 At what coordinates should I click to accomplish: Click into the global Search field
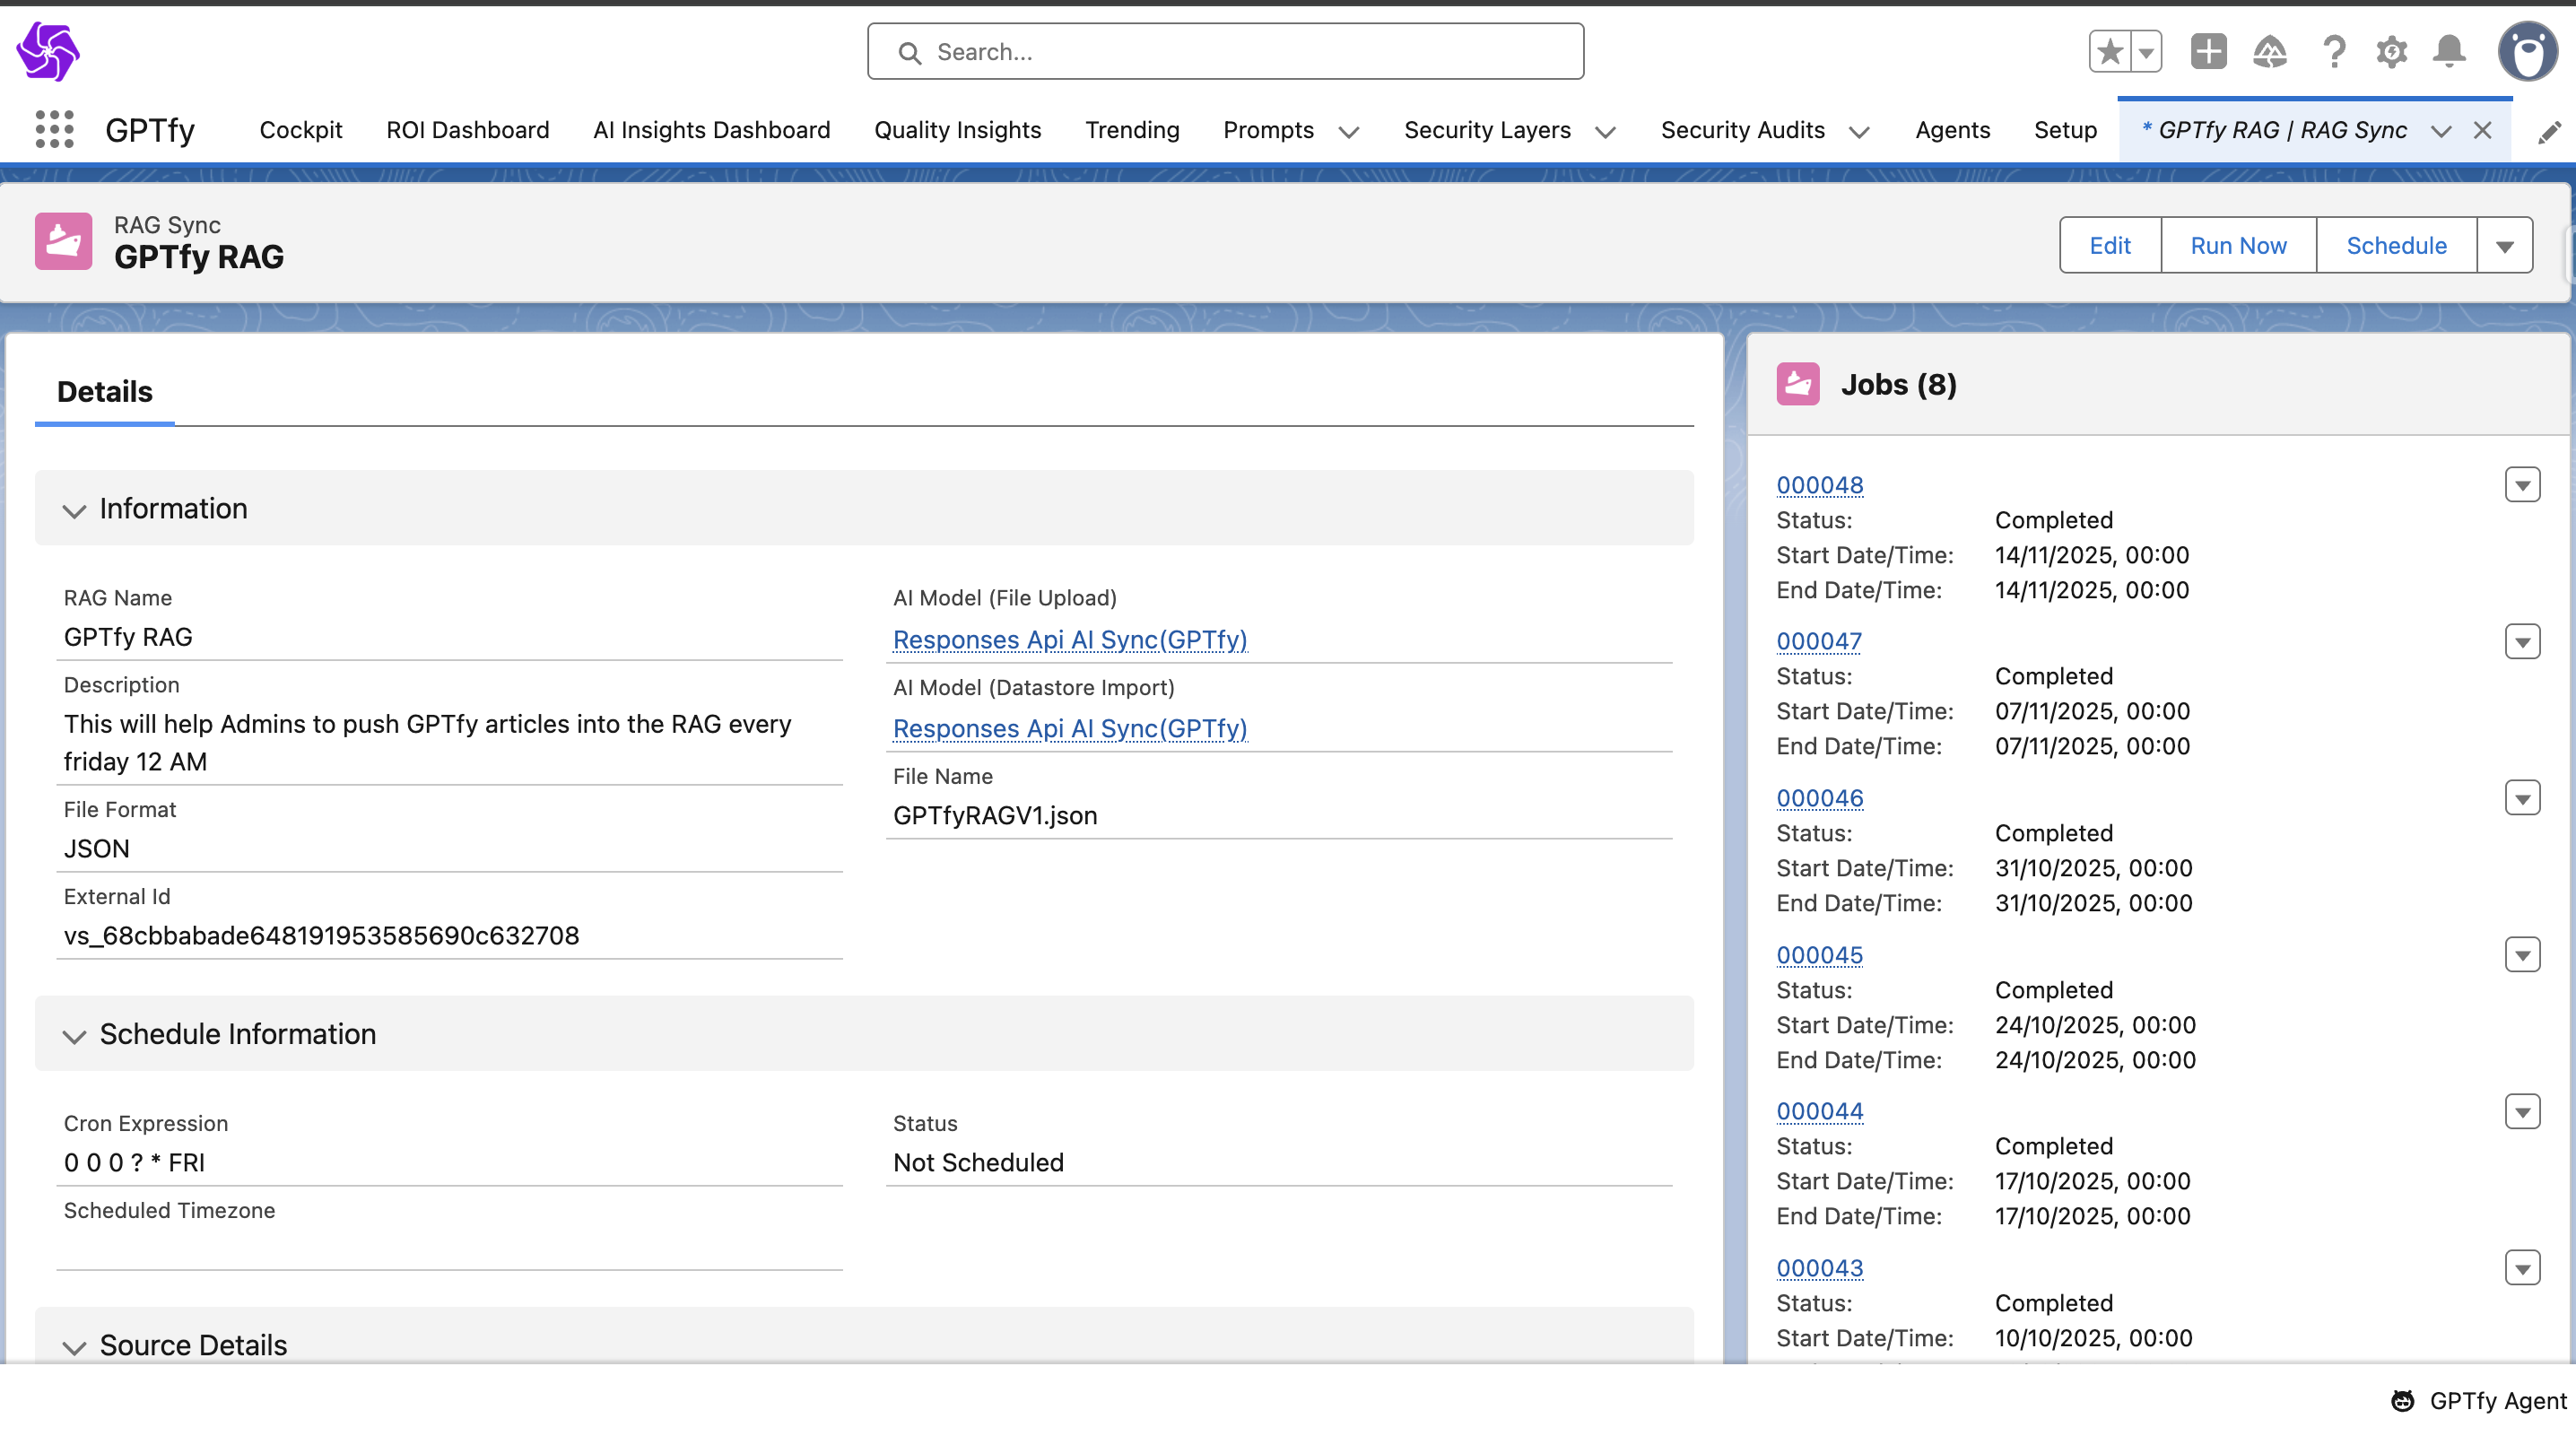(x=1225, y=52)
